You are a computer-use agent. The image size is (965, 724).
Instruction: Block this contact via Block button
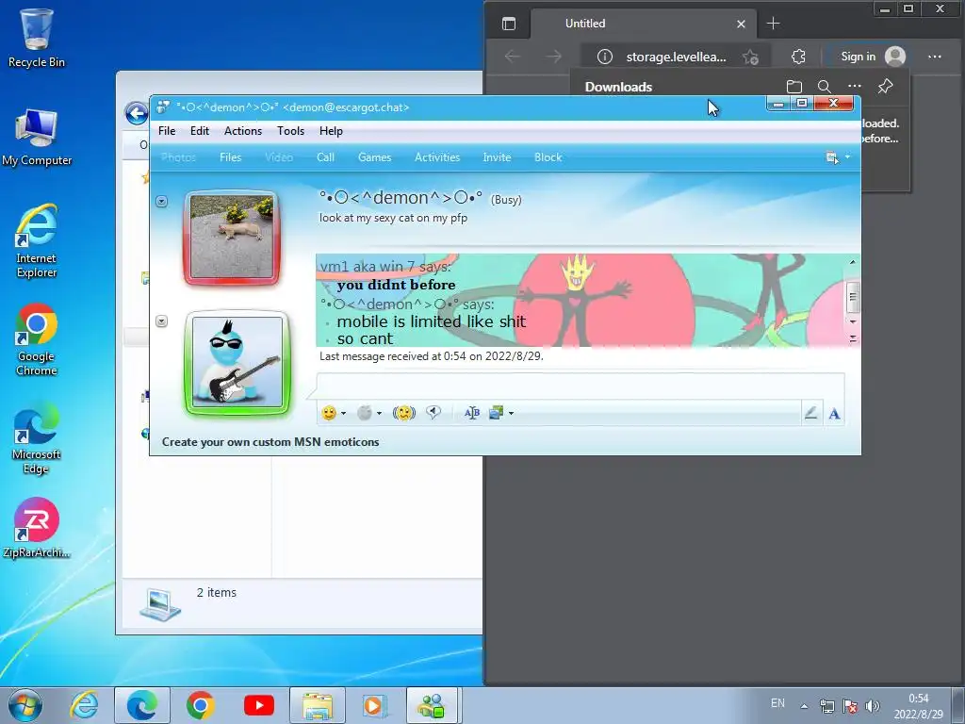548,157
